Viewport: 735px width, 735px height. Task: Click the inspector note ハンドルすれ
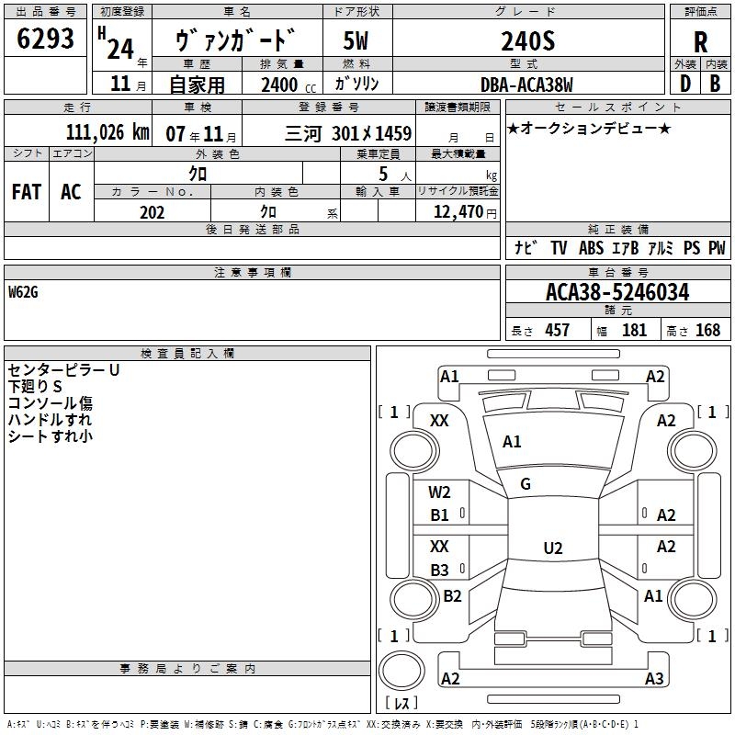click(x=51, y=420)
